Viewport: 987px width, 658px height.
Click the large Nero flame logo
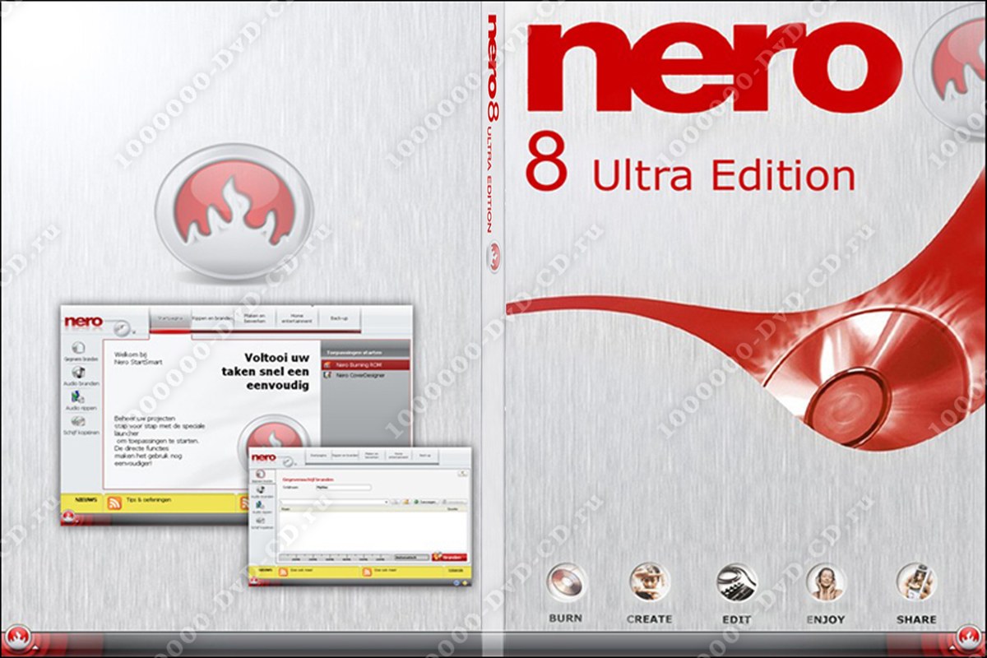[233, 215]
